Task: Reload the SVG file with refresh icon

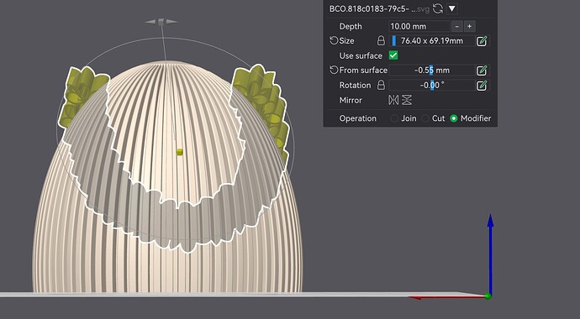Action: 438,8
